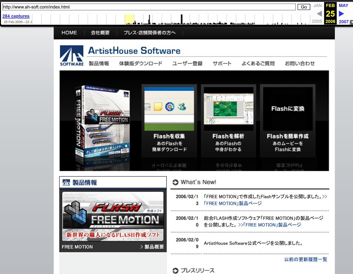Viewport: 353px width, 274px height.
Task: Click the FLASH FREE MOTION banner image
Action: click(113, 216)
